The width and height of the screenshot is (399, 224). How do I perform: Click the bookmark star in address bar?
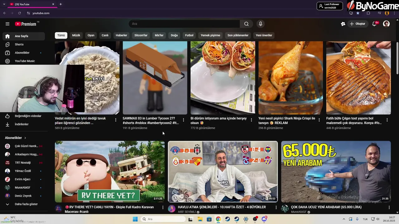[358, 13]
